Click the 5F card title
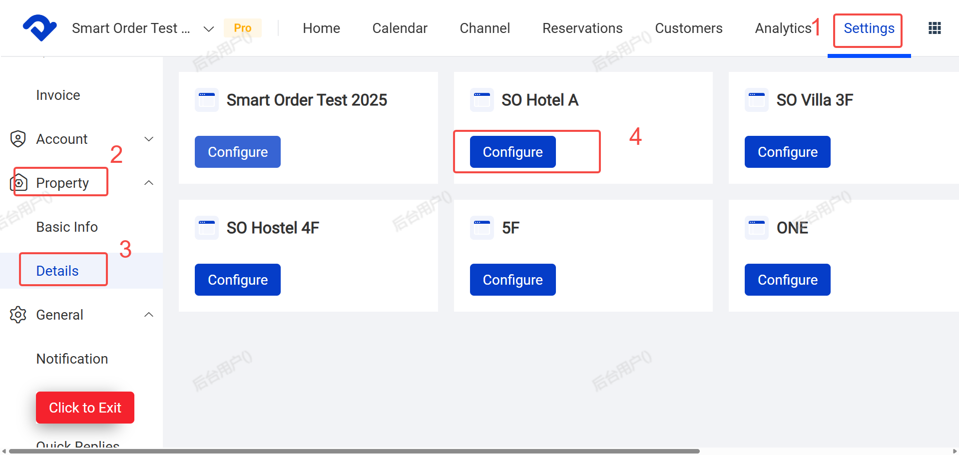Screen dimensions: 959x455 click(x=510, y=228)
